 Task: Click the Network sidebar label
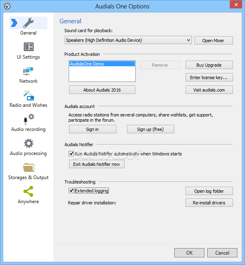29,81
